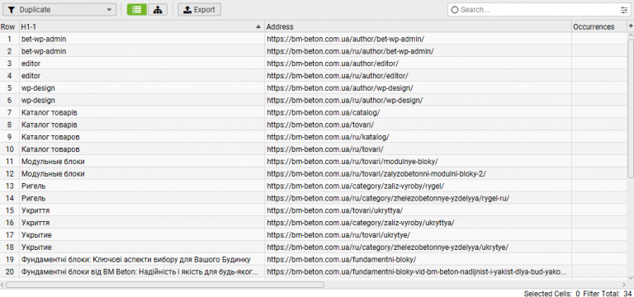The image size is (634, 297).
Task: Select H1 cell wp-design in row 6
Action: [141, 100]
